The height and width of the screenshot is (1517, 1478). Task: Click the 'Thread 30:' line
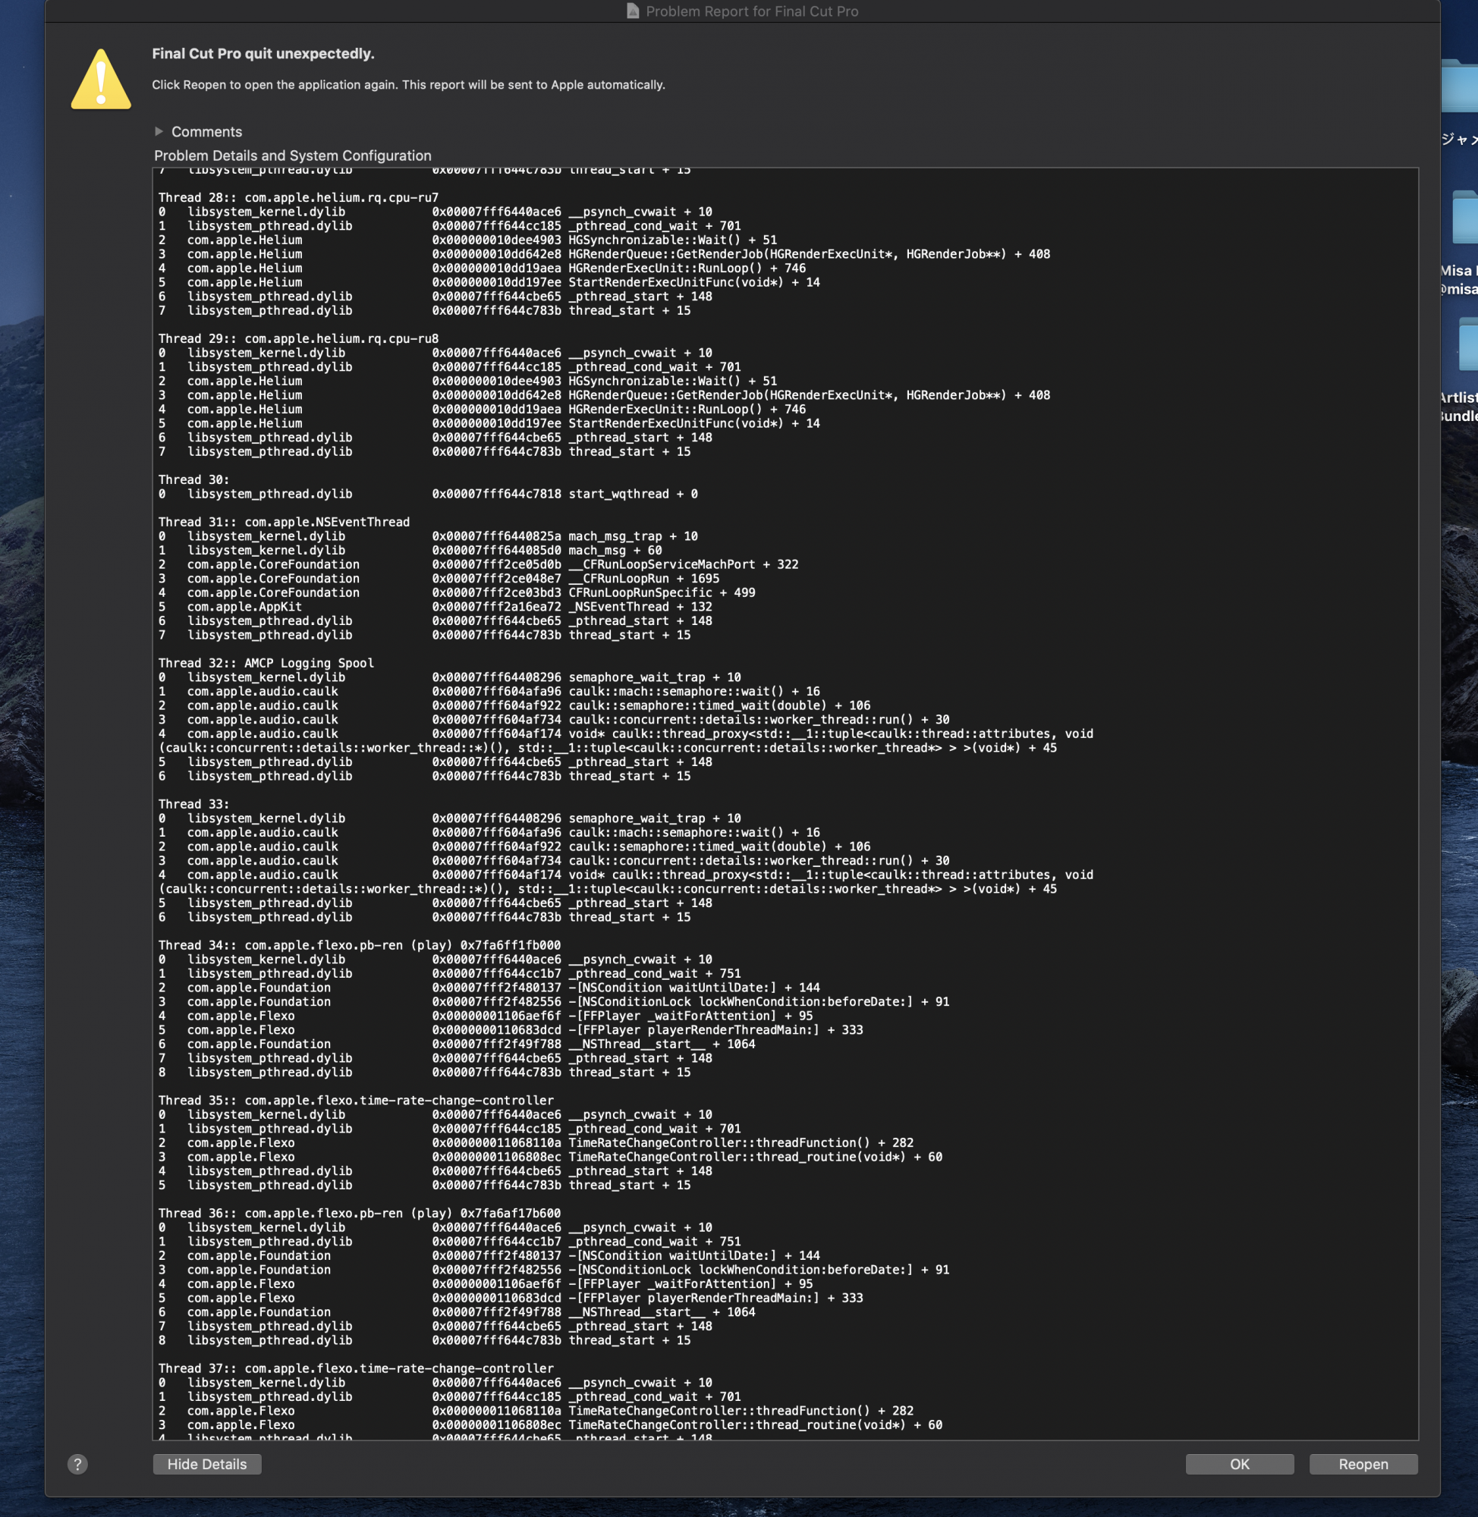click(x=194, y=480)
